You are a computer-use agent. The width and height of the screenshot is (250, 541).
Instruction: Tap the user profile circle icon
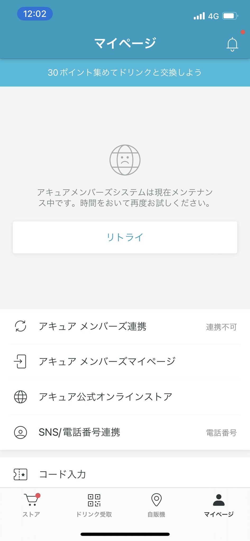[x=21, y=432]
